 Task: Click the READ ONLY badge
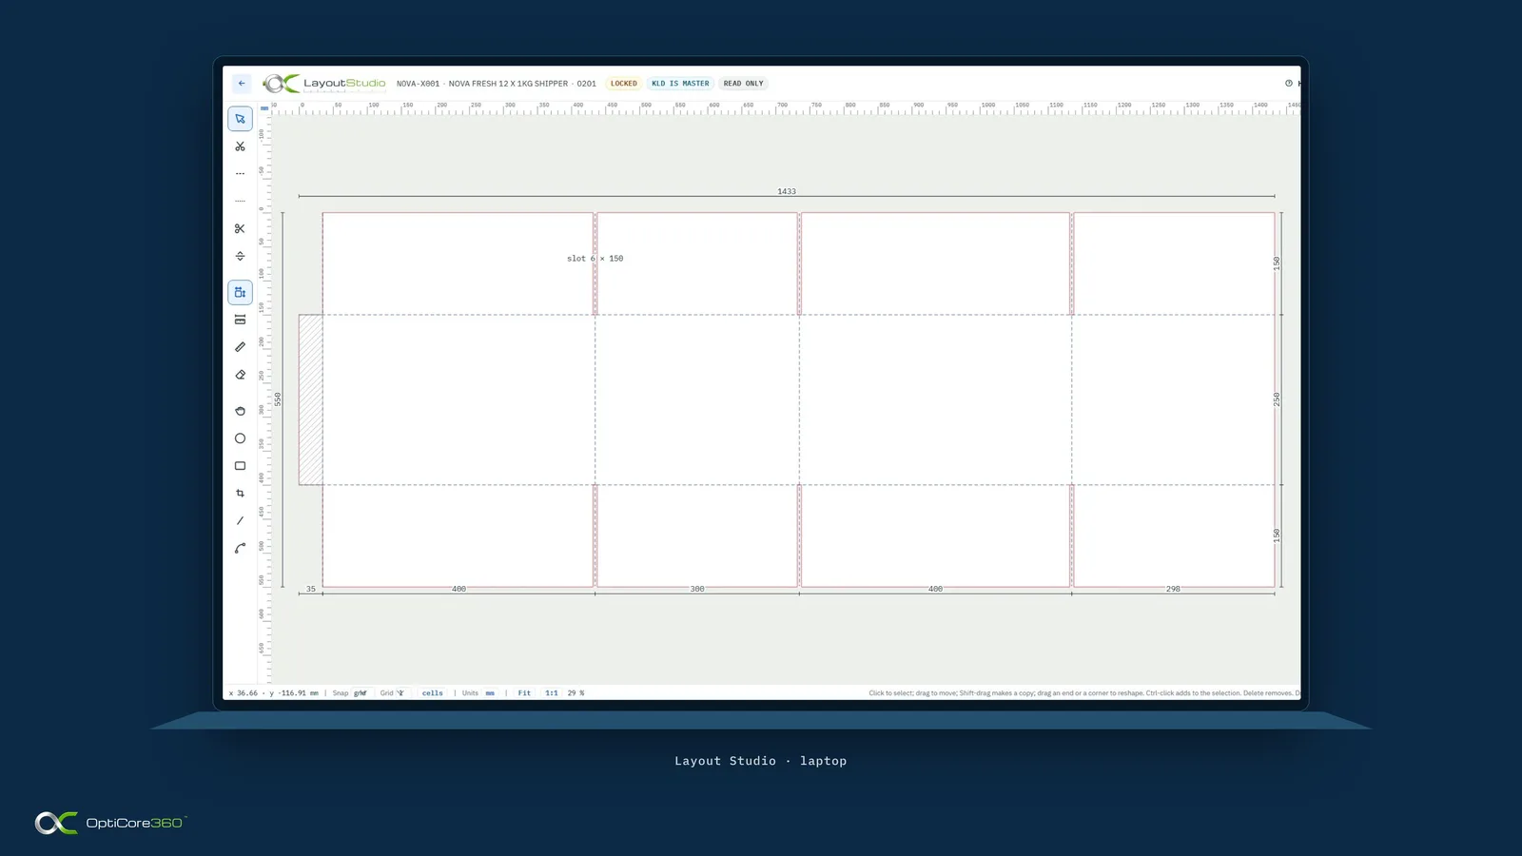point(743,84)
